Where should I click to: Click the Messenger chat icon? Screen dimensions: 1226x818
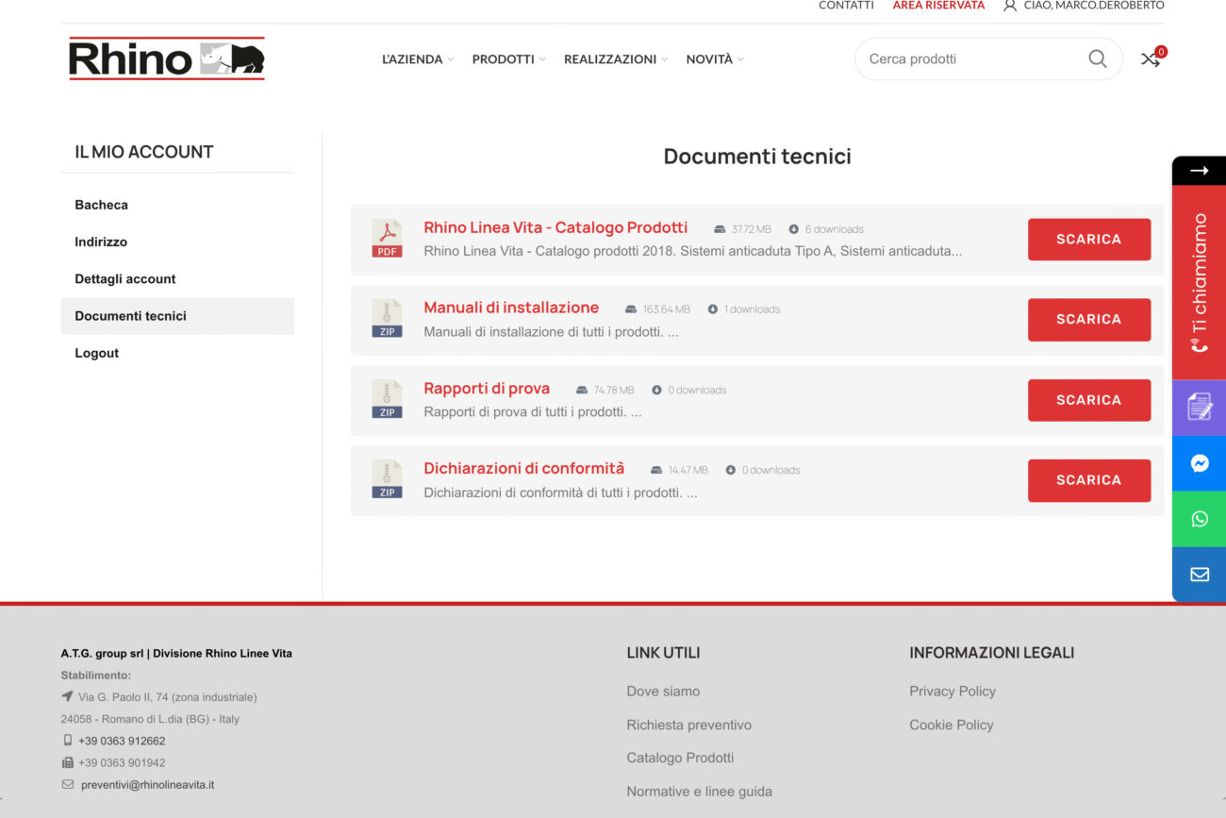click(1199, 463)
